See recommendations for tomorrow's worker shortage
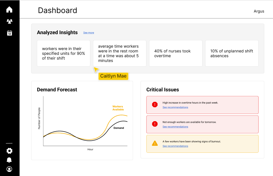Viewport: 273px width, 176px height. tap(175, 127)
